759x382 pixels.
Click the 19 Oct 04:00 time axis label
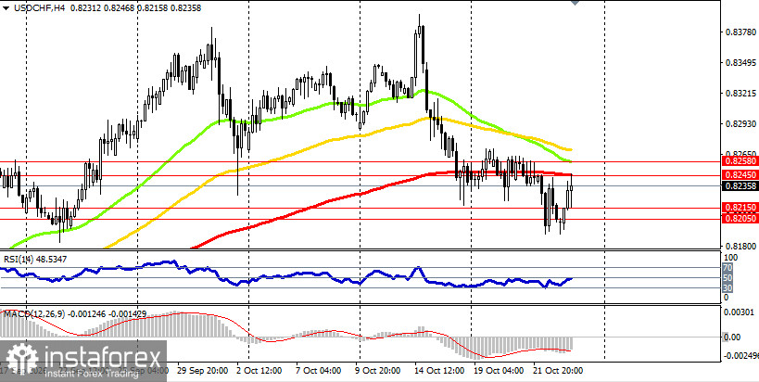[499, 371]
